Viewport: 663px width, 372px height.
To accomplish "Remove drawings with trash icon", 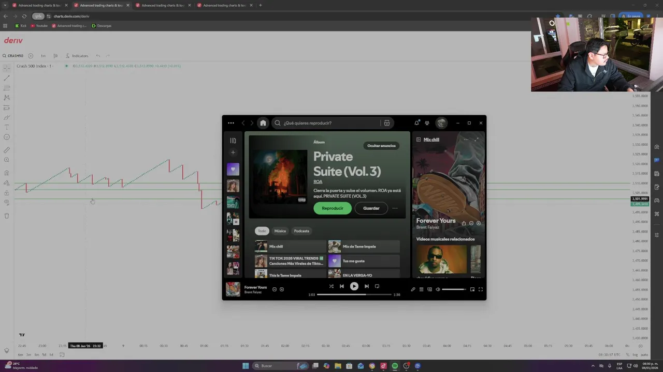I will pos(7,216).
